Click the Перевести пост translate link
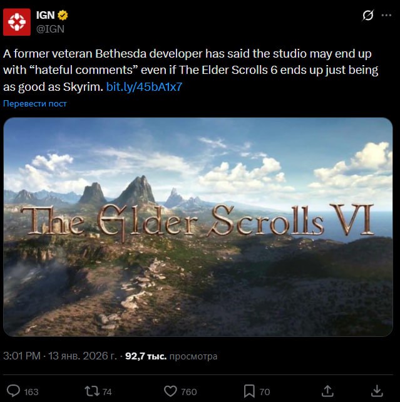 (x=35, y=103)
